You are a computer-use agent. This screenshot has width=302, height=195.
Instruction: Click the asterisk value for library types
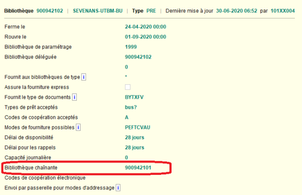pos(126,76)
